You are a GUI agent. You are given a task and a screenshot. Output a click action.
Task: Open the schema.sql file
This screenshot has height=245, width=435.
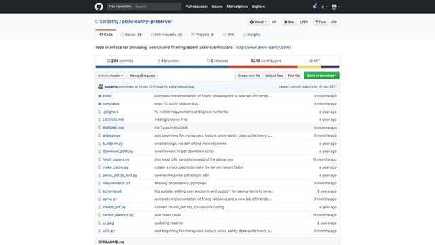[112, 191]
